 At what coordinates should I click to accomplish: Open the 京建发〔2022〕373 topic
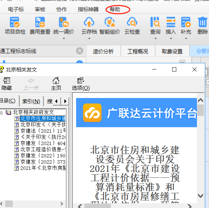pyautogui.click(x=43, y=162)
